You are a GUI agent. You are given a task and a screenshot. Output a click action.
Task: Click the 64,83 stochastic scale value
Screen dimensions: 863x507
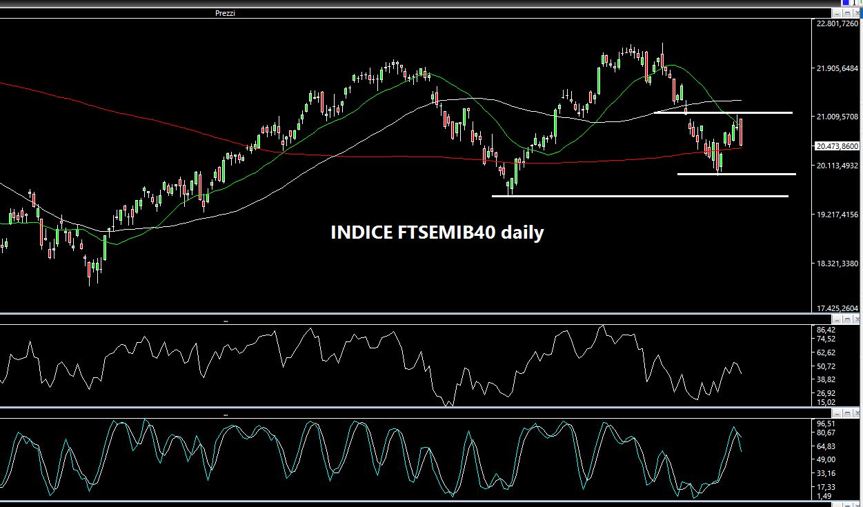[x=826, y=446]
